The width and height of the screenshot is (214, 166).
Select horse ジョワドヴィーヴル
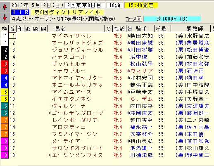click(x=77, y=50)
